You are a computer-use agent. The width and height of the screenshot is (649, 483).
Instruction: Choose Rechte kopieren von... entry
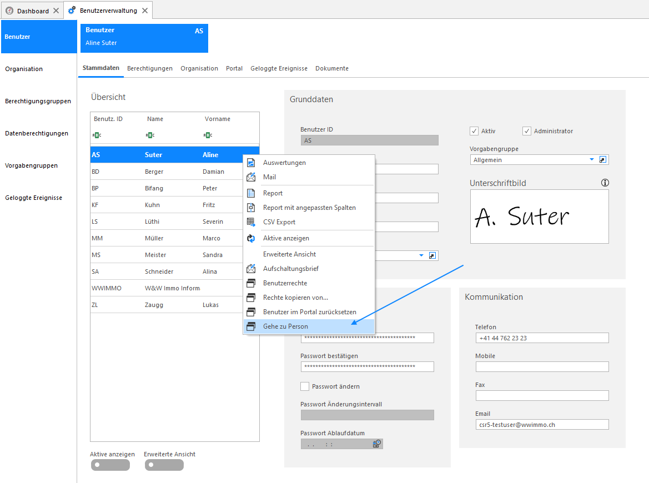click(x=309, y=298)
